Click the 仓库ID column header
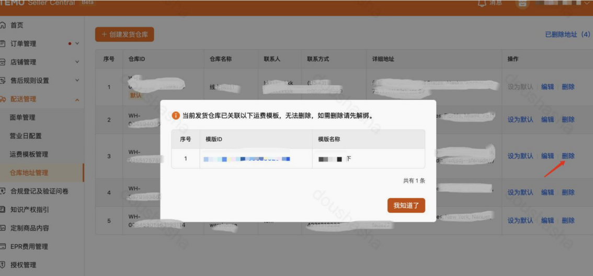Screen dimensions: 593x276 click(137, 59)
